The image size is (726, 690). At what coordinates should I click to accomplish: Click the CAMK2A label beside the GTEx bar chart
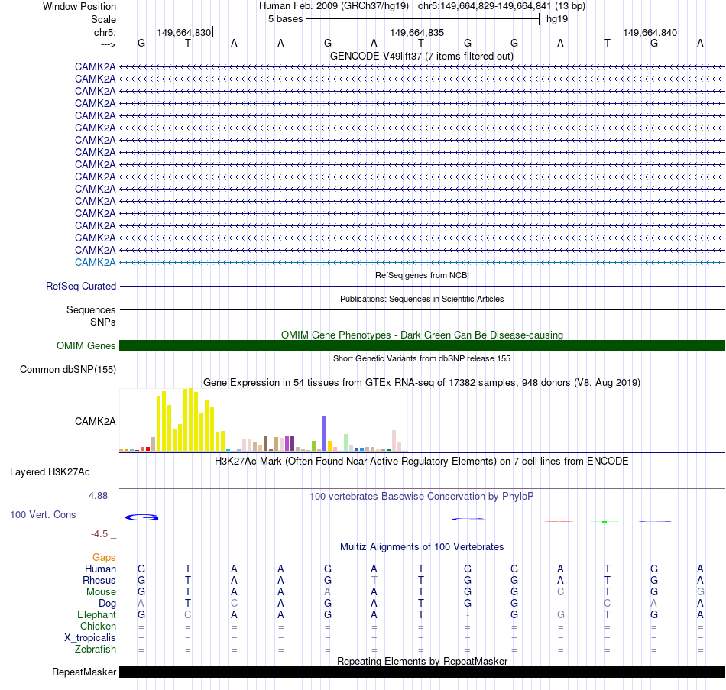pyautogui.click(x=95, y=421)
